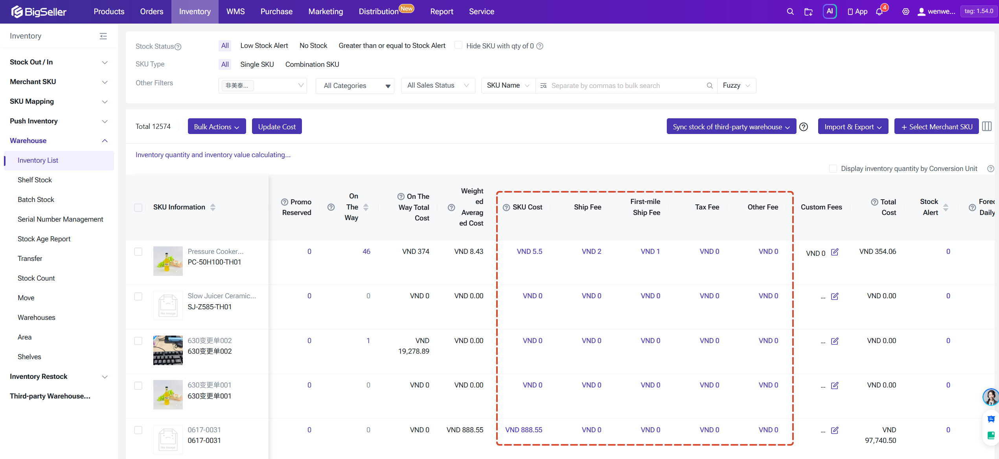Select Low Stock Alert filter tab
Screen dimensions: 999x459
[x=264, y=46]
